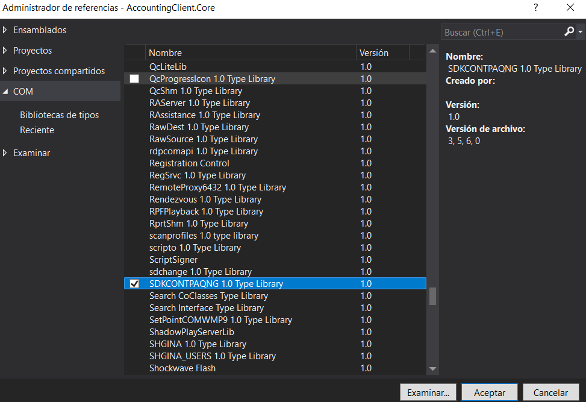Image resolution: width=586 pixels, height=402 pixels.
Task: Select the RegSrvc 1.0 Type Library row
Action: pyautogui.click(x=275, y=175)
